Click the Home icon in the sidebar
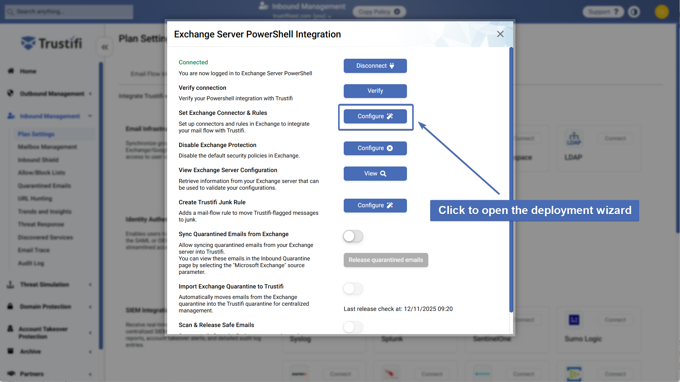 coord(11,71)
